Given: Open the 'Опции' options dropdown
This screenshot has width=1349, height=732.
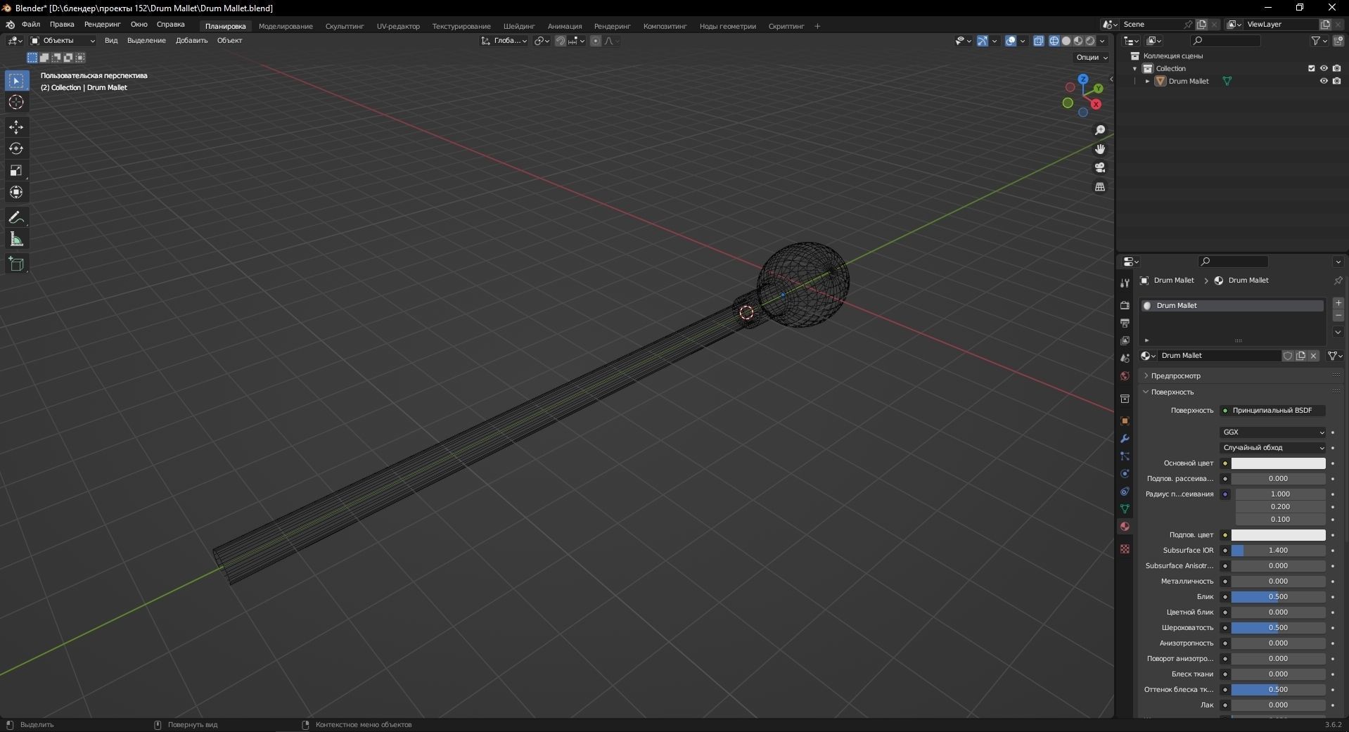Looking at the screenshot, I should point(1092,58).
